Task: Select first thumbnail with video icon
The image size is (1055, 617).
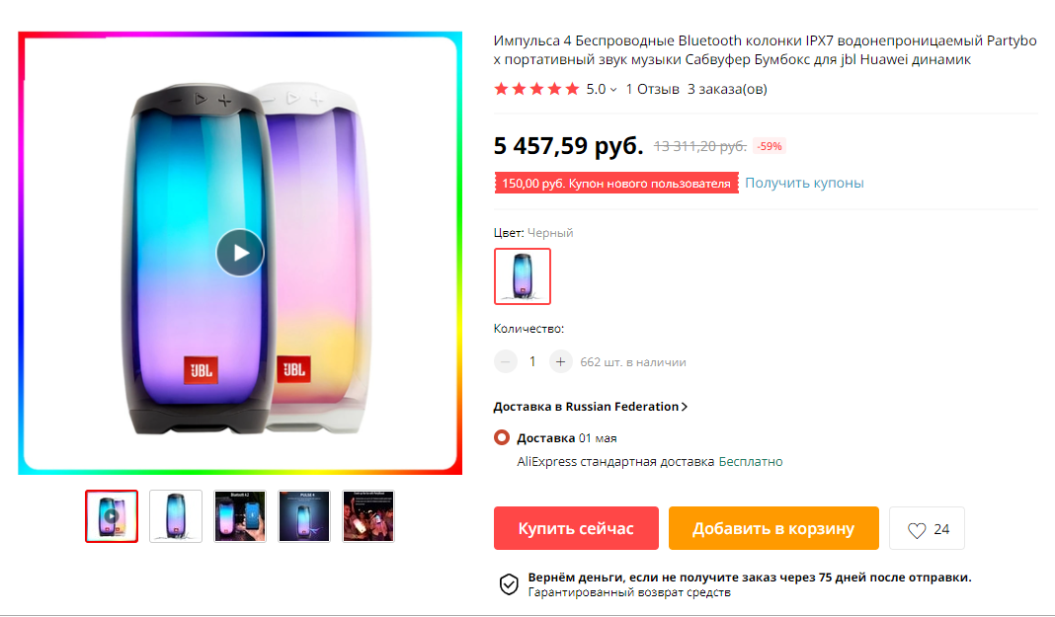Action: click(x=112, y=516)
